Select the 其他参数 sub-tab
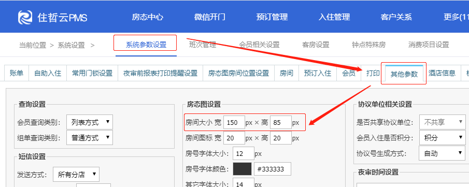Screen dimensions: 469x187 coord(404,74)
